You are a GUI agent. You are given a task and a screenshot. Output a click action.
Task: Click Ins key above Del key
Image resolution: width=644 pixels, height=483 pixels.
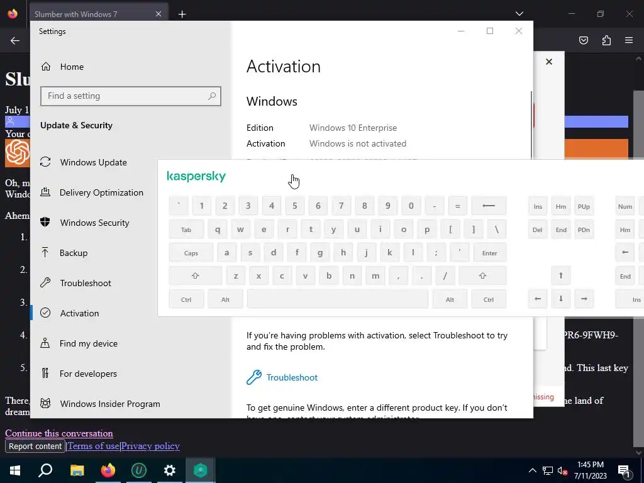tap(538, 206)
